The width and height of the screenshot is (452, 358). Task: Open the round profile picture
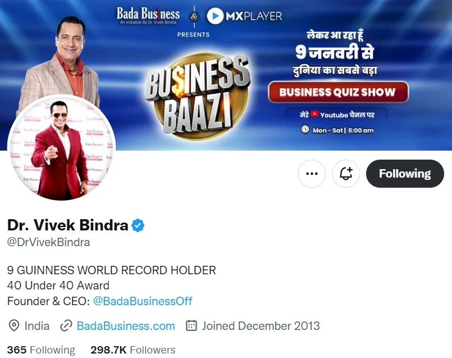click(x=61, y=147)
